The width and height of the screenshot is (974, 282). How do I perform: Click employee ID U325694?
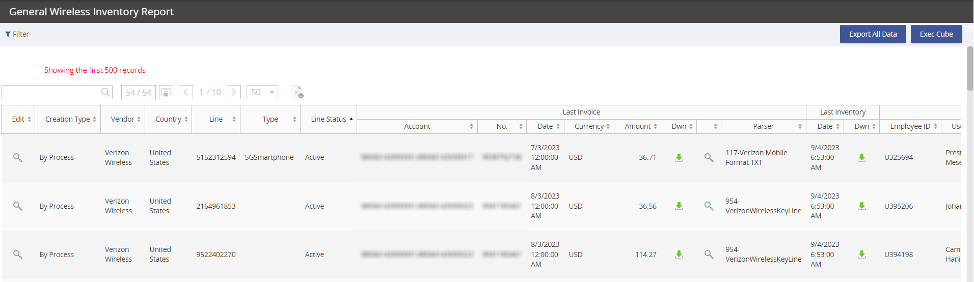pyautogui.click(x=899, y=157)
